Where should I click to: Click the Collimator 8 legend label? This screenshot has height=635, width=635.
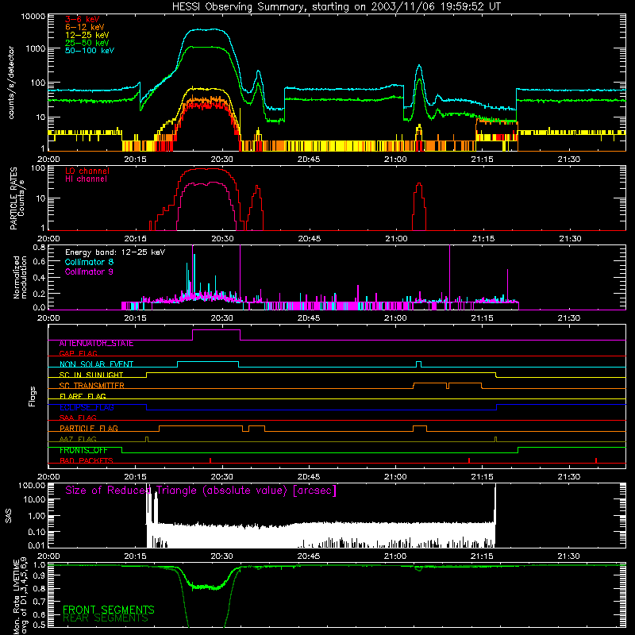(x=89, y=262)
